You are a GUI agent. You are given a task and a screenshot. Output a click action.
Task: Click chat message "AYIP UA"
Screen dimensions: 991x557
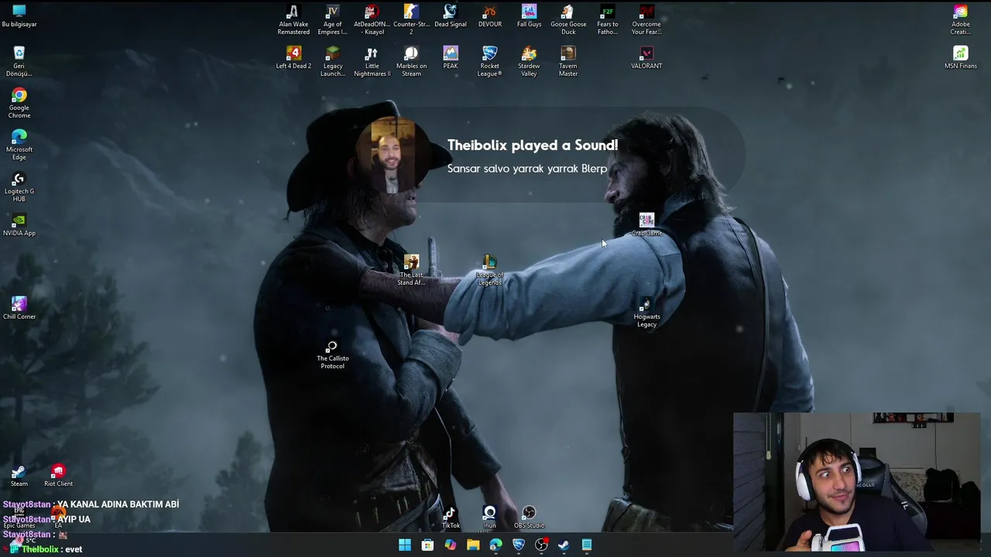(74, 520)
